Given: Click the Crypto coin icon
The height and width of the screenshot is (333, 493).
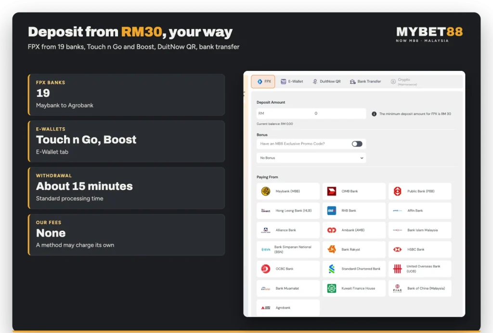Looking at the screenshot, I should (393, 81).
